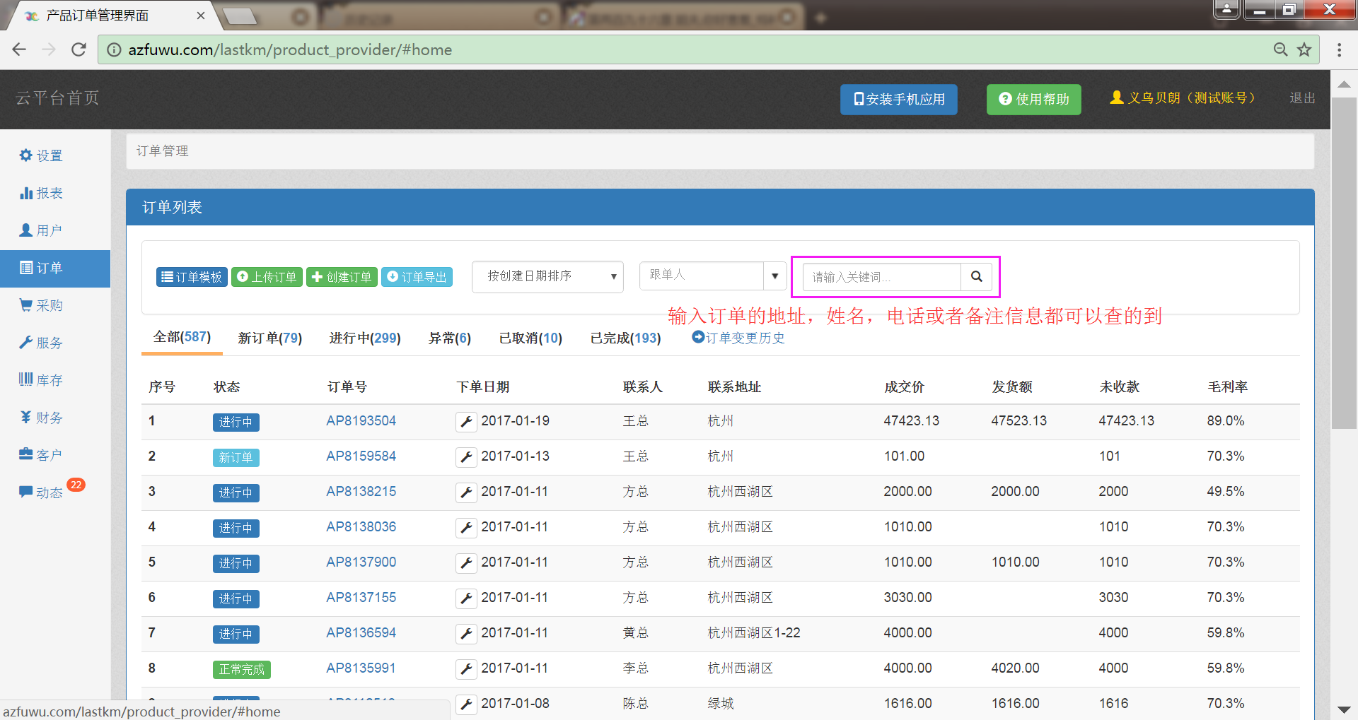Click the browser reload icon
The width and height of the screenshot is (1358, 720).
click(x=79, y=49)
